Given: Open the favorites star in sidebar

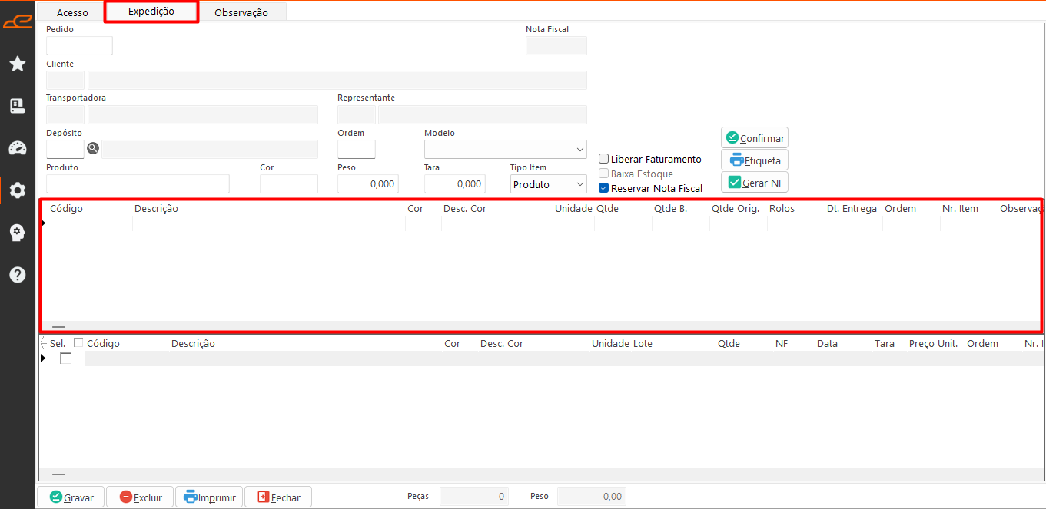Looking at the screenshot, I should [x=17, y=64].
